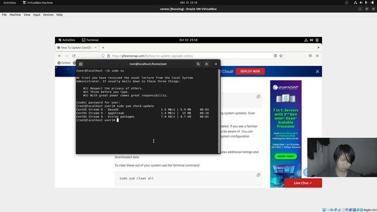This screenshot has width=377, height=212.
Task: Click the sudo yum clean all code text
Action: [136, 178]
